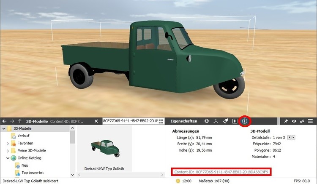Collapse the Online-Katalog node

tap(8, 158)
